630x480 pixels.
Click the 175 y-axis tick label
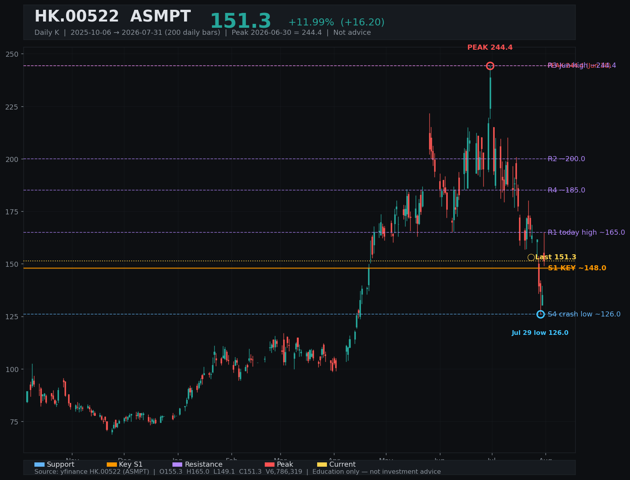click(12, 212)
